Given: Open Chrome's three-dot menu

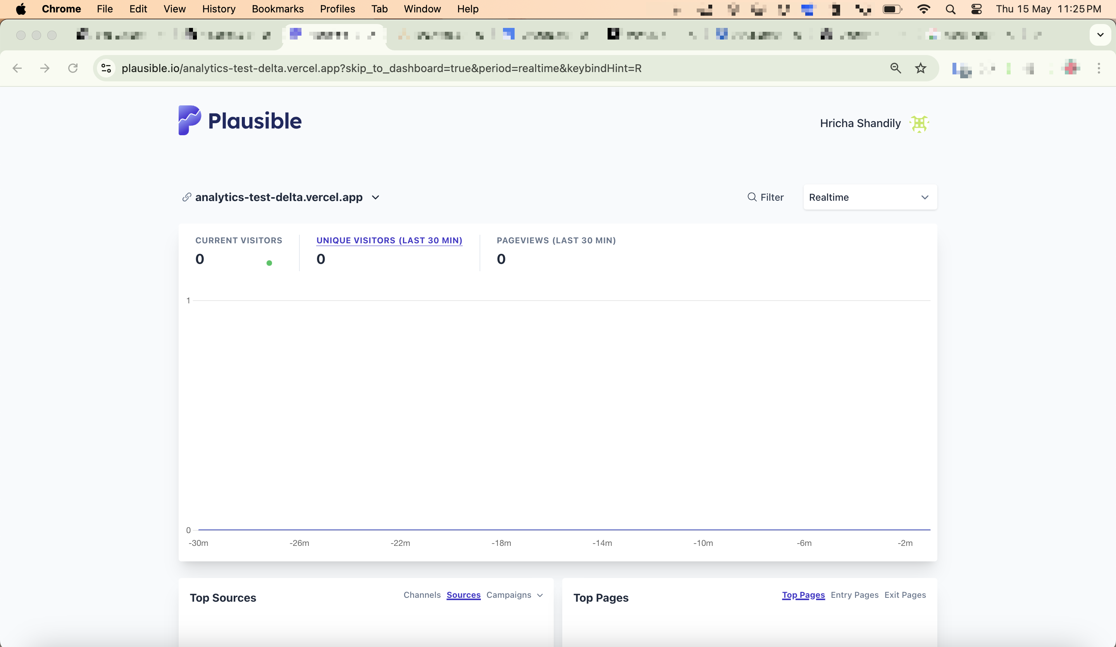Looking at the screenshot, I should coord(1099,68).
